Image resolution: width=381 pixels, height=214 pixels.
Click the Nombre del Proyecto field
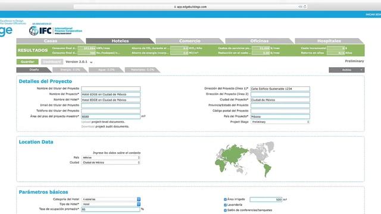click(x=111, y=94)
